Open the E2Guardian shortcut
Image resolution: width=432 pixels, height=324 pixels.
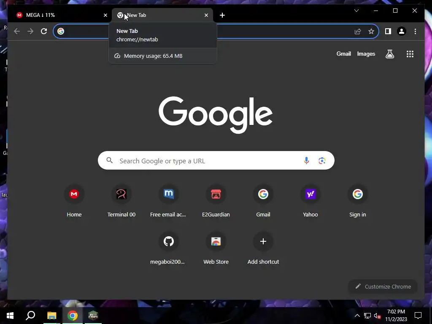click(216, 201)
